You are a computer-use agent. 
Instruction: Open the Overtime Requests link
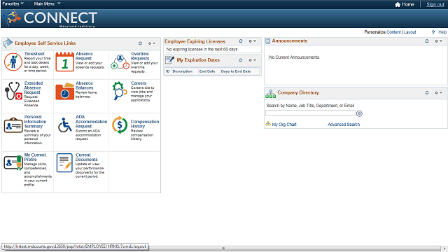(140, 56)
